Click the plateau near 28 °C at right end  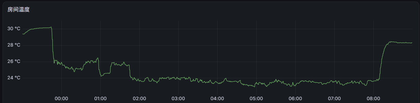click(x=401, y=42)
